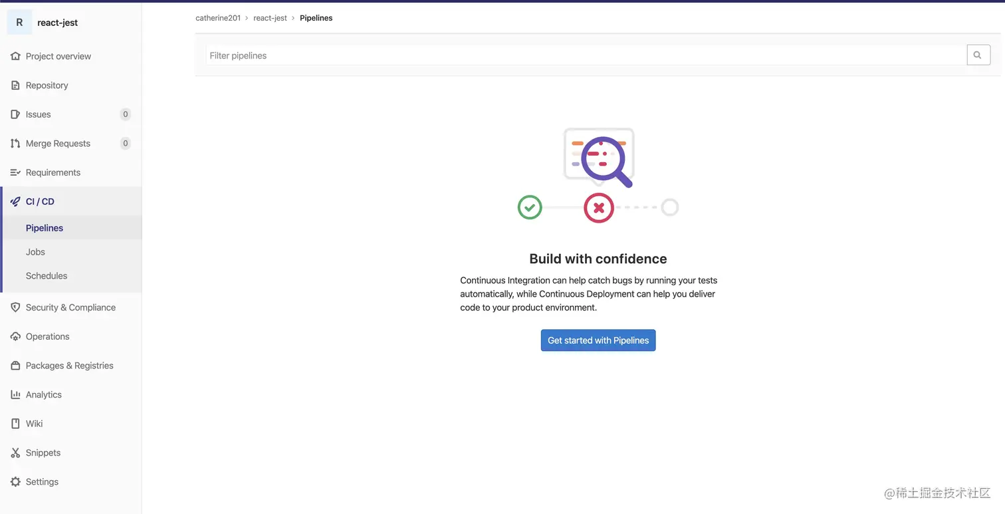Select the CI / CD menu label

pyautogui.click(x=40, y=201)
